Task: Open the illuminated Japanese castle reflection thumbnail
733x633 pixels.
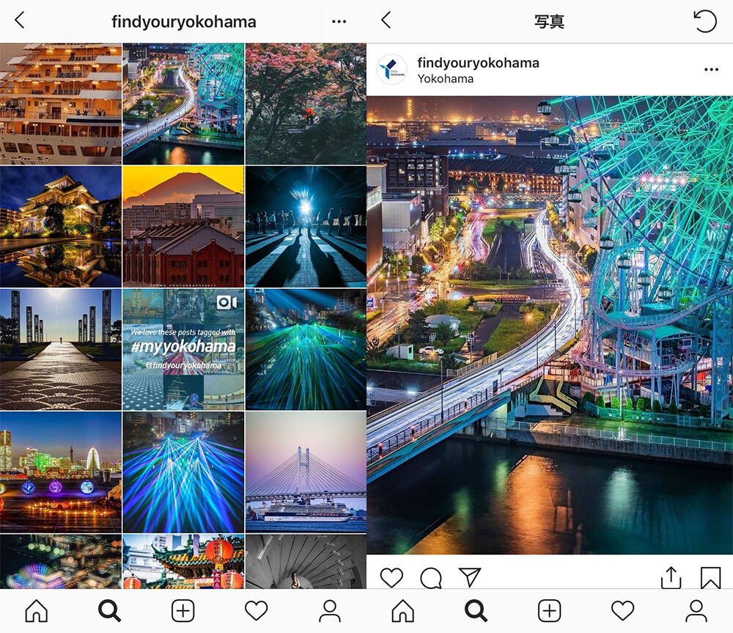Action: (61, 227)
